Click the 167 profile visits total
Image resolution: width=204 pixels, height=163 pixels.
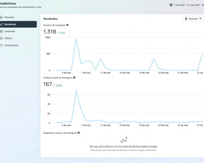48,84
